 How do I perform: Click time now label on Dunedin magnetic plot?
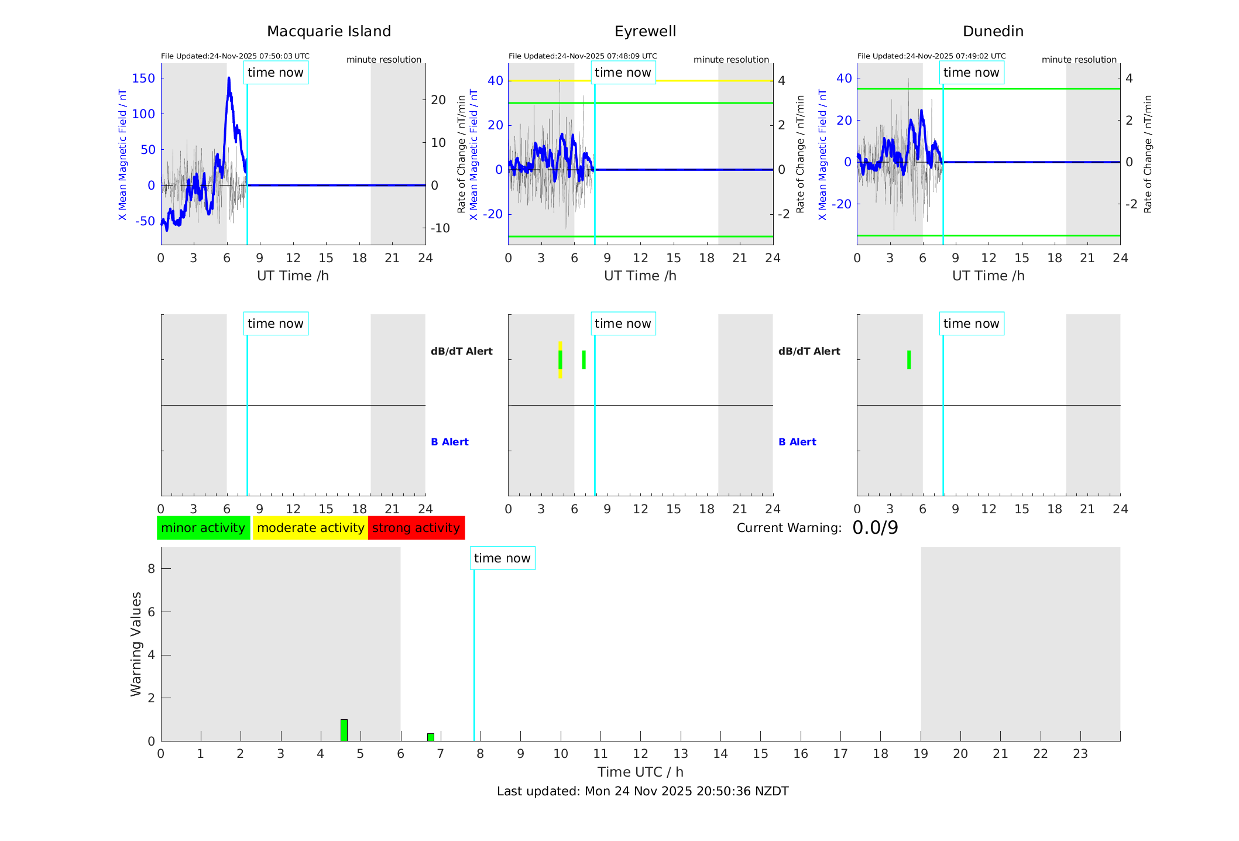click(x=971, y=73)
